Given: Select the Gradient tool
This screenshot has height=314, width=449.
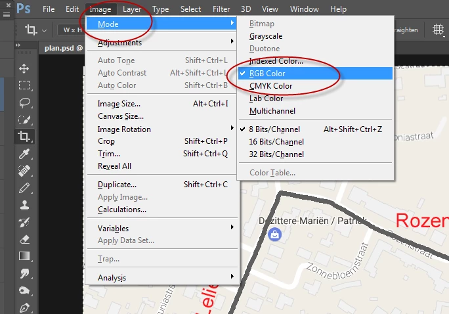Looking at the screenshot, I should (x=24, y=256).
